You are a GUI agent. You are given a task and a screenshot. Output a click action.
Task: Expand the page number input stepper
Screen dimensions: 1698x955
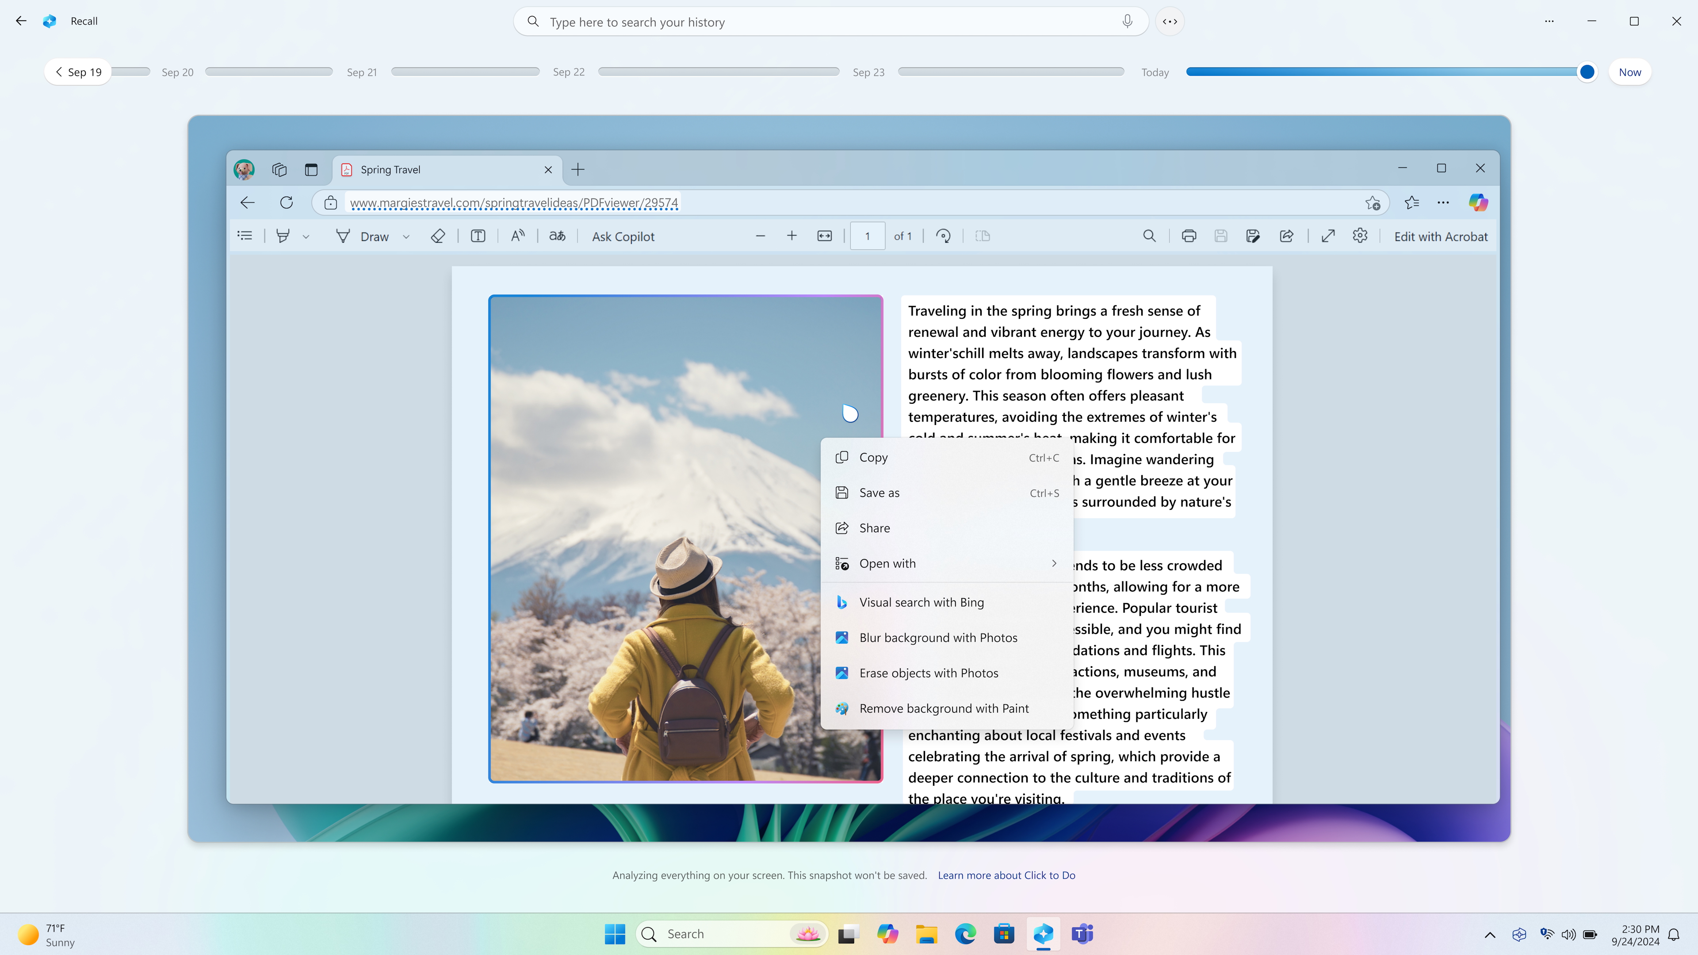(x=867, y=236)
